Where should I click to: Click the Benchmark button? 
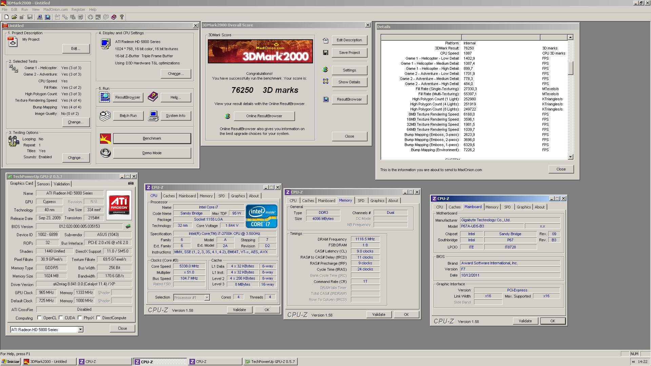pyautogui.click(x=152, y=138)
